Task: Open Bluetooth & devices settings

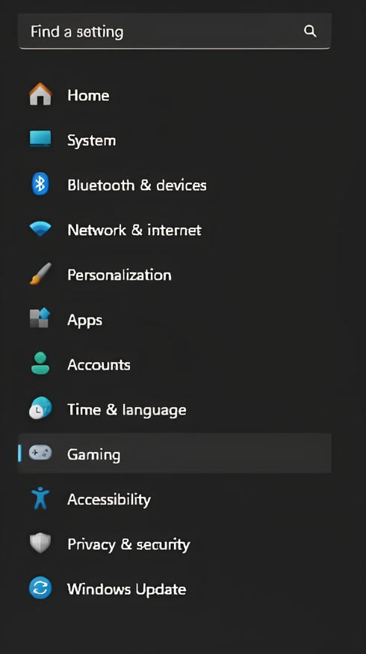Action: pos(137,185)
